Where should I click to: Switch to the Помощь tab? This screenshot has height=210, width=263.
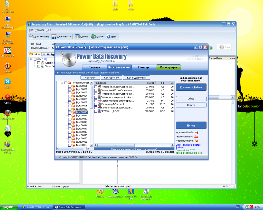coord(144,67)
